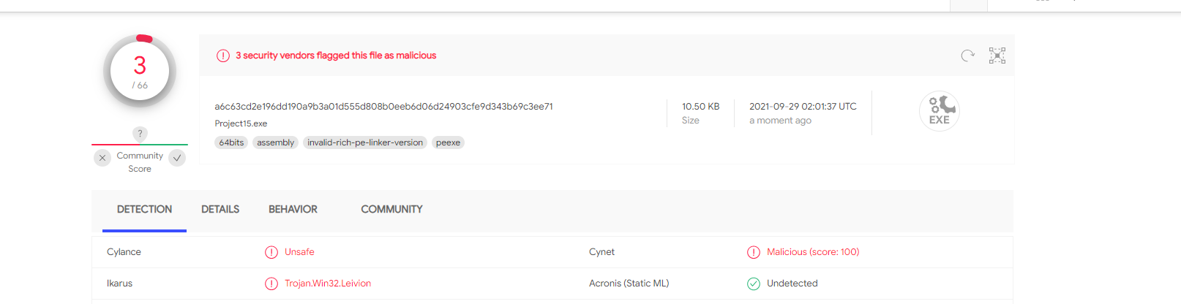
Task: Click the EXE file type icon
Action: pos(940,111)
